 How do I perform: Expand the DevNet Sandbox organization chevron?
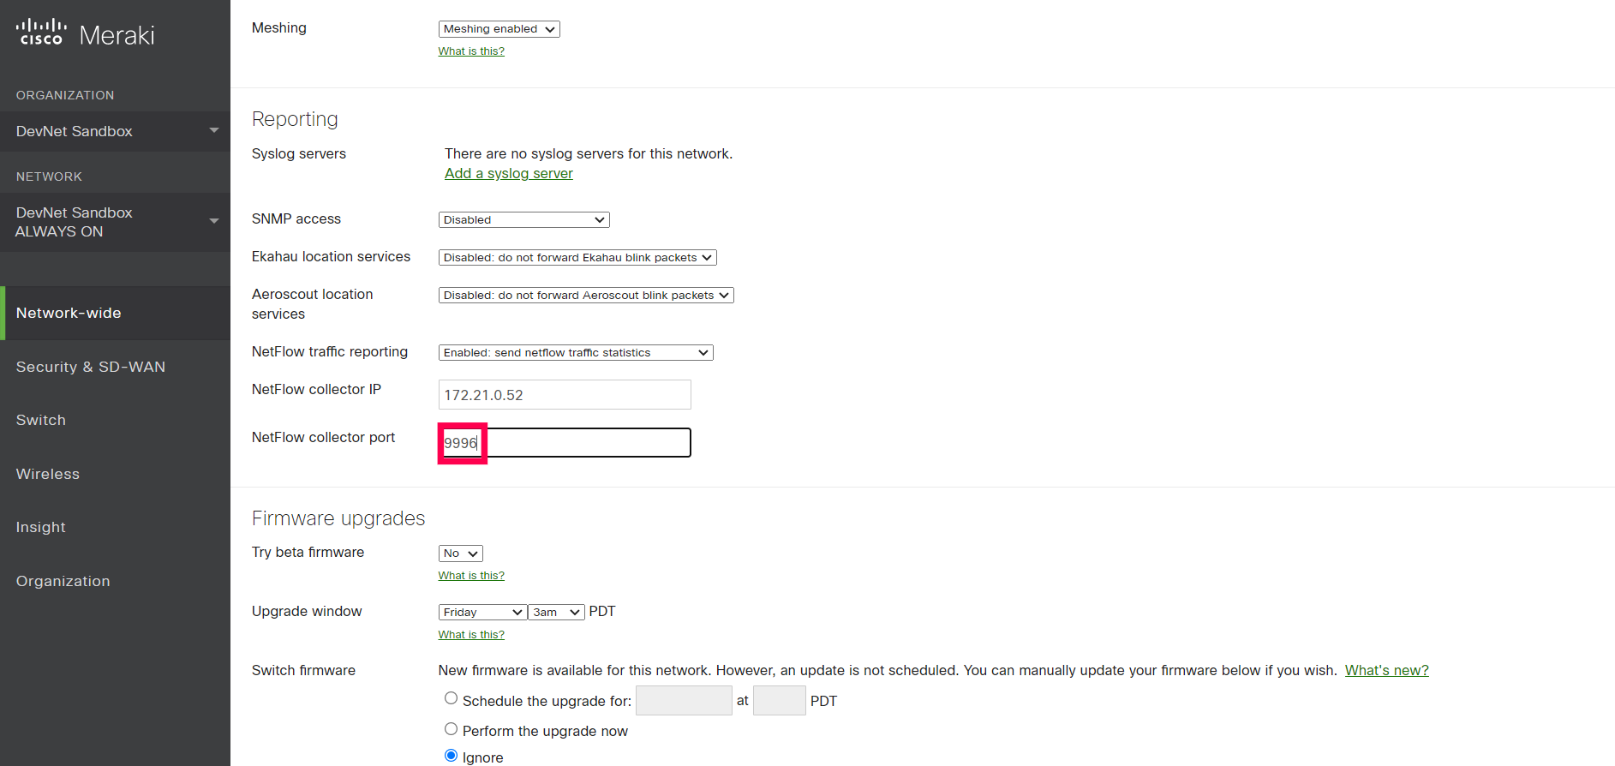tap(213, 131)
